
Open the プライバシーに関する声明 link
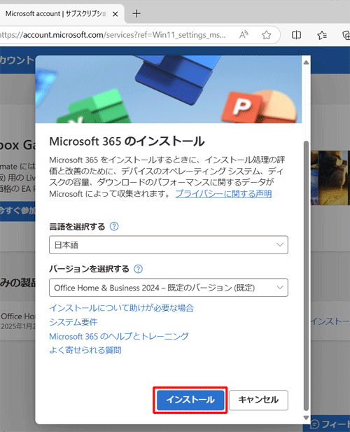click(223, 194)
